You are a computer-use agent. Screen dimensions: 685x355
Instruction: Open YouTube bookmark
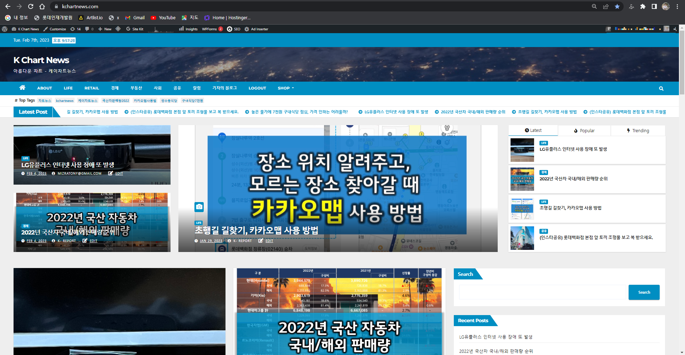pos(163,17)
